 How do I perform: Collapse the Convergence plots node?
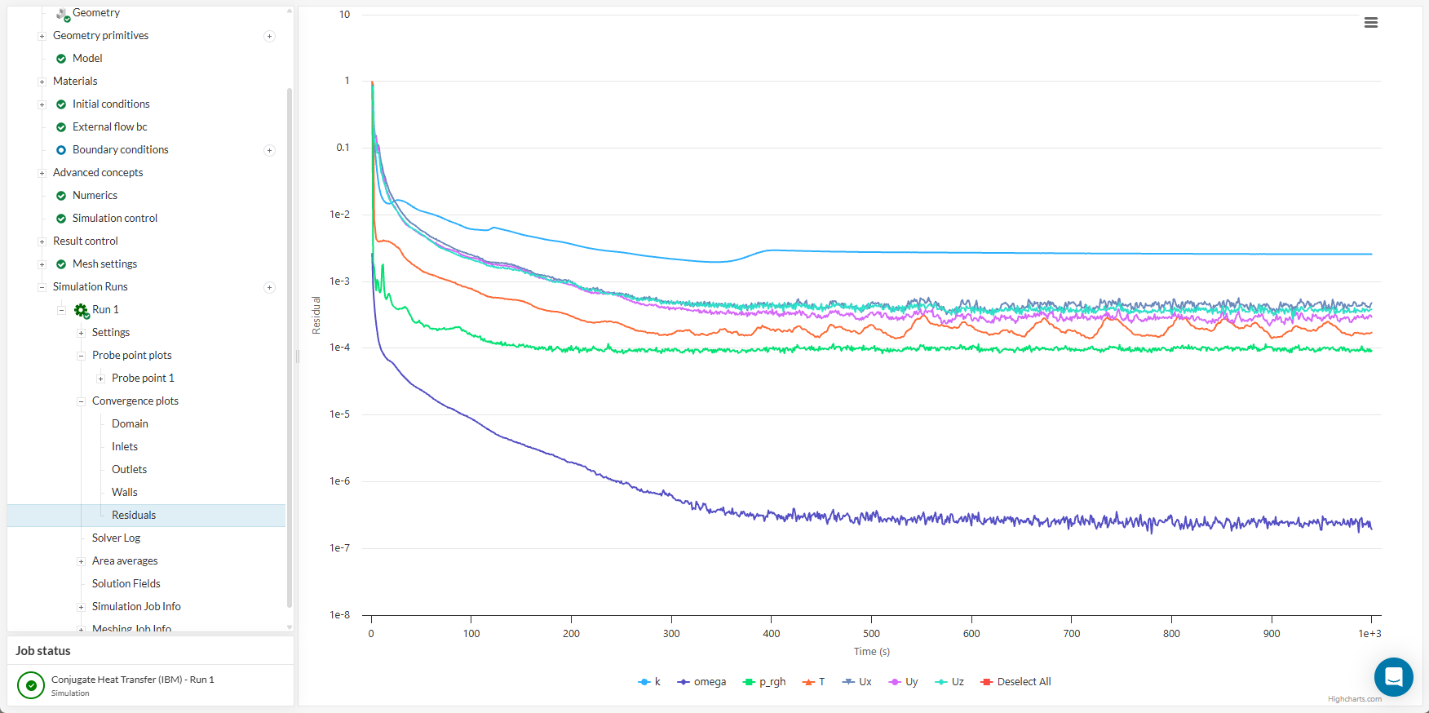click(81, 401)
